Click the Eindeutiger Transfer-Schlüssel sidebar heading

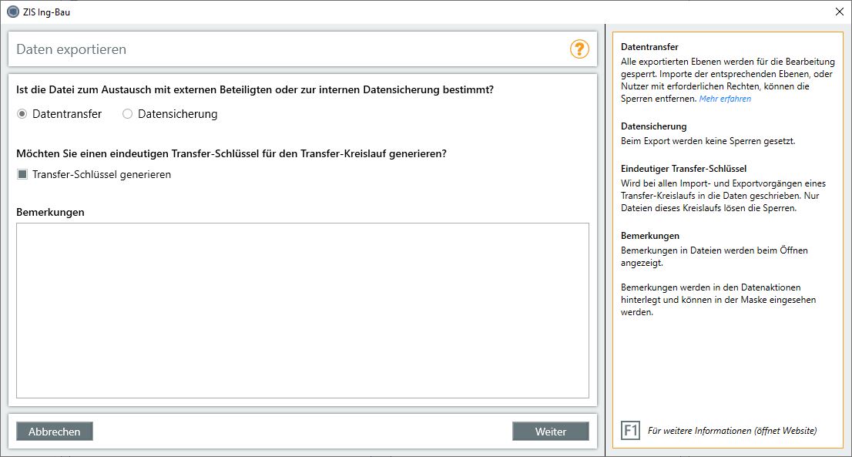point(683,168)
